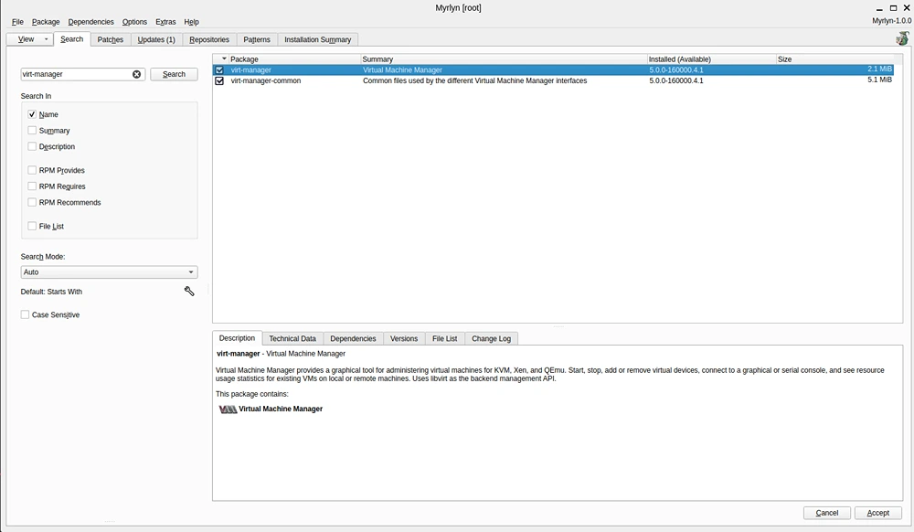
Task: Select the virt-manager-common package name
Action: [x=266, y=81]
